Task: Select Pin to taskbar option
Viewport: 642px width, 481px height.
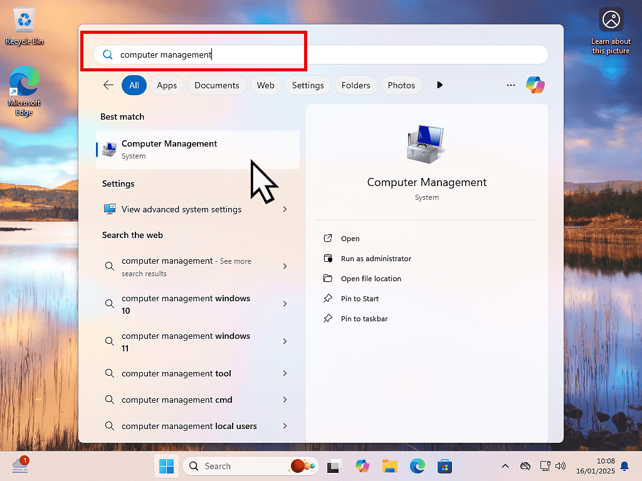Action: pyautogui.click(x=364, y=319)
